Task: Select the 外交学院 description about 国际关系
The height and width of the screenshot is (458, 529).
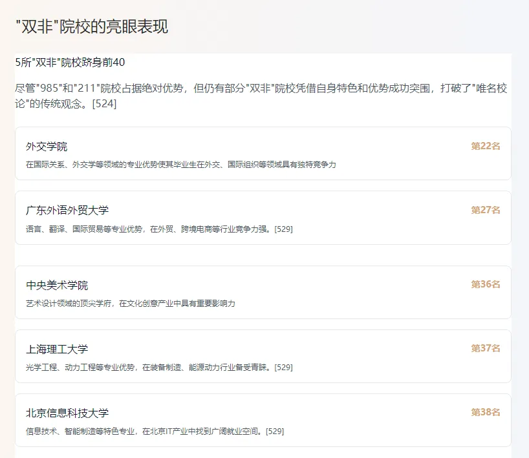Action: tap(181, 165)
